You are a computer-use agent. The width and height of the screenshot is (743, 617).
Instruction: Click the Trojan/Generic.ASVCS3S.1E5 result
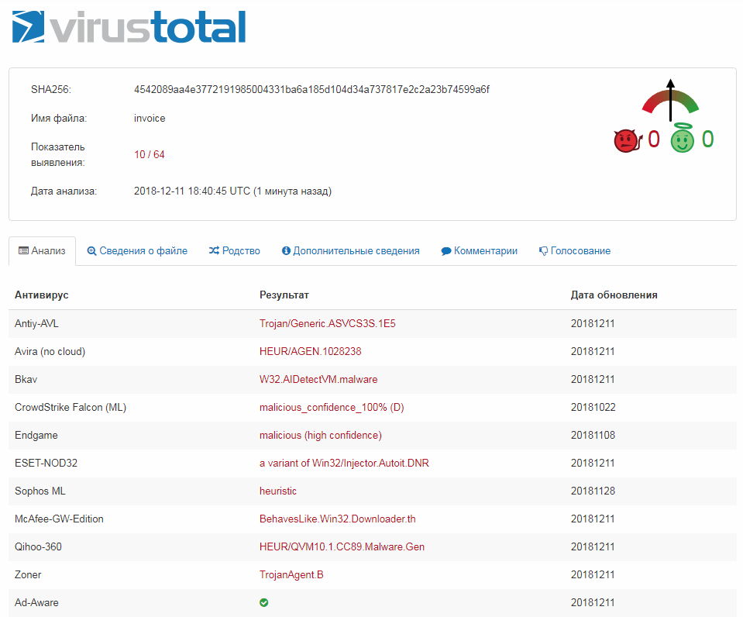pyautogui.click(x=327, y=323)
